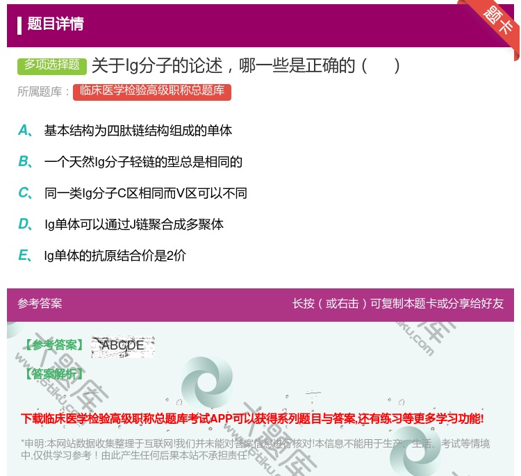Click the letter A option marker
This screenshot has width=521, height=476.
pos(25,131)
